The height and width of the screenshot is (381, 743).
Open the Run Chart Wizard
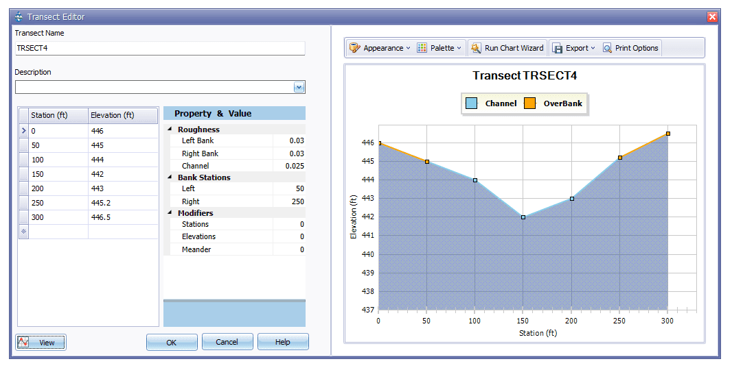click(x=508, y=48)
